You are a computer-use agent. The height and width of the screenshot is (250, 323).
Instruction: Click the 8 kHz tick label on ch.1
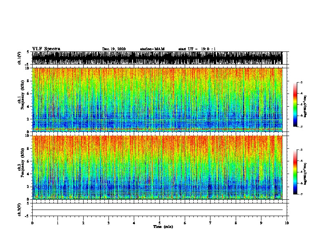(29, 81)
